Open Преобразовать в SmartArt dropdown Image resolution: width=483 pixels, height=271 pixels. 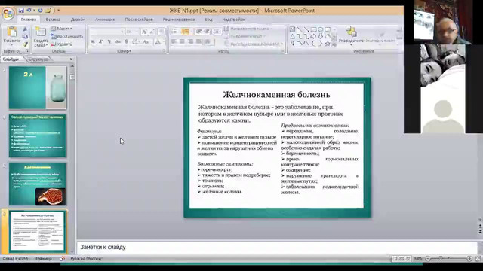[254, 44]
